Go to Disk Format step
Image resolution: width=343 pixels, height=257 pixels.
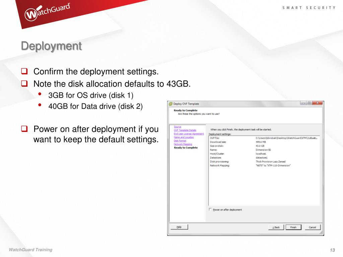click(180, 141)
